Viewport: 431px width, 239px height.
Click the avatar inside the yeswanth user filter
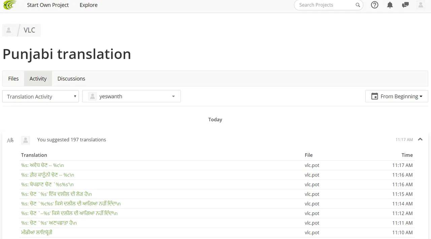coord(92,97)
